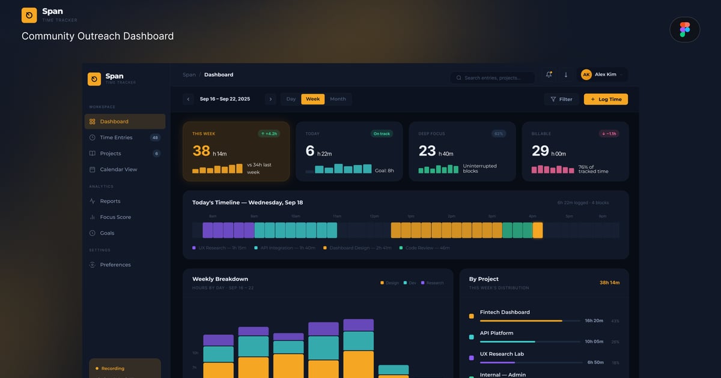Toggle Research series in Weekly Breakdown legend
Image resolution: width=721 pixels, height=378 pixels.
click(433, 283)
